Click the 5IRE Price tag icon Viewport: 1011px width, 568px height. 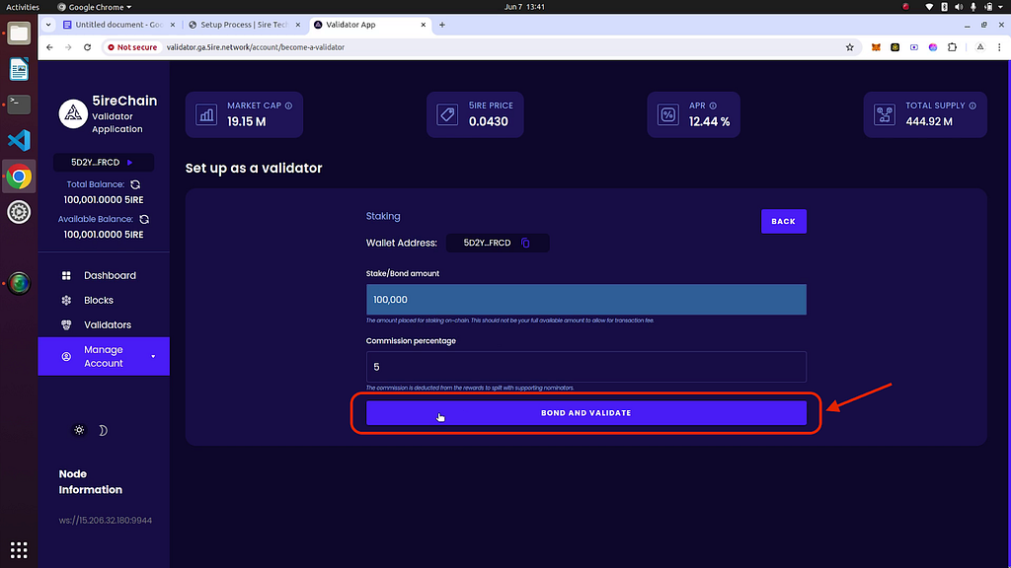click(x=447, y=114)
